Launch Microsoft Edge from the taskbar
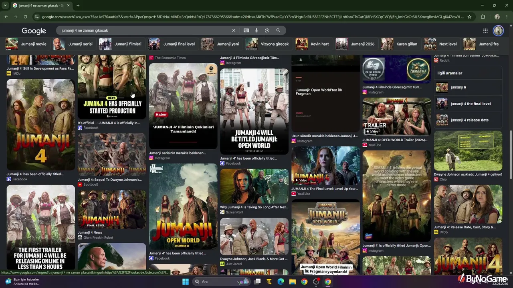Screen dimensions: 513x288 281,282
